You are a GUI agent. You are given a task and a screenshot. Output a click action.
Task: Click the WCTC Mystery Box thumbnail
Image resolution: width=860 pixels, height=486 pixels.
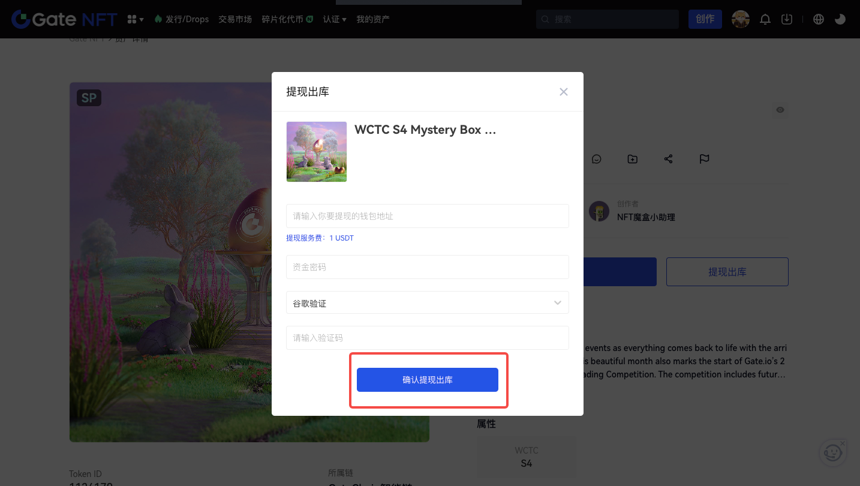click(x=317, y=152)
